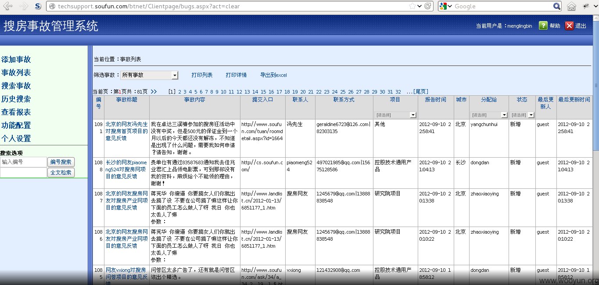The image size is (599, 285).
Task: Click the 冯先生 contact cell
Action: [294, 124]
